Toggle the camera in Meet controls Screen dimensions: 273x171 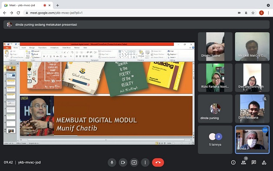(x=123, y=162)
